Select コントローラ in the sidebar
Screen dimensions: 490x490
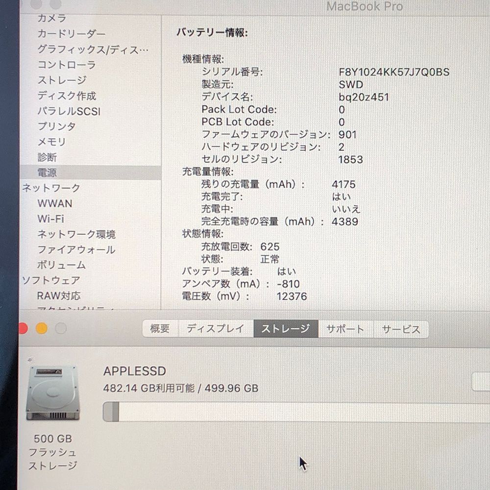66,65
